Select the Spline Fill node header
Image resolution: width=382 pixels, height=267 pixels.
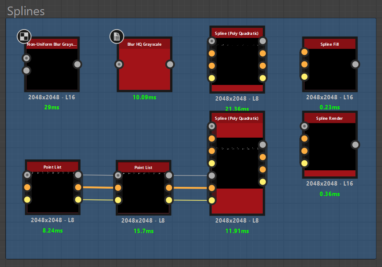point(329,44)
